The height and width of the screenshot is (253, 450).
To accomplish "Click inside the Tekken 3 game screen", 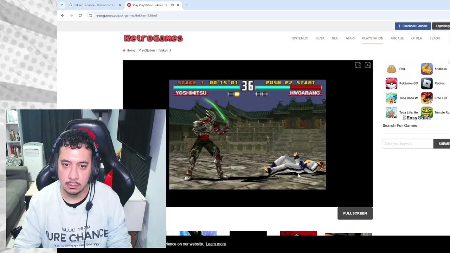I will coord(247,135).
